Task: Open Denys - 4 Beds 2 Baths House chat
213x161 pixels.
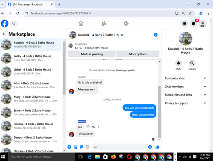Action: [31, 139]
